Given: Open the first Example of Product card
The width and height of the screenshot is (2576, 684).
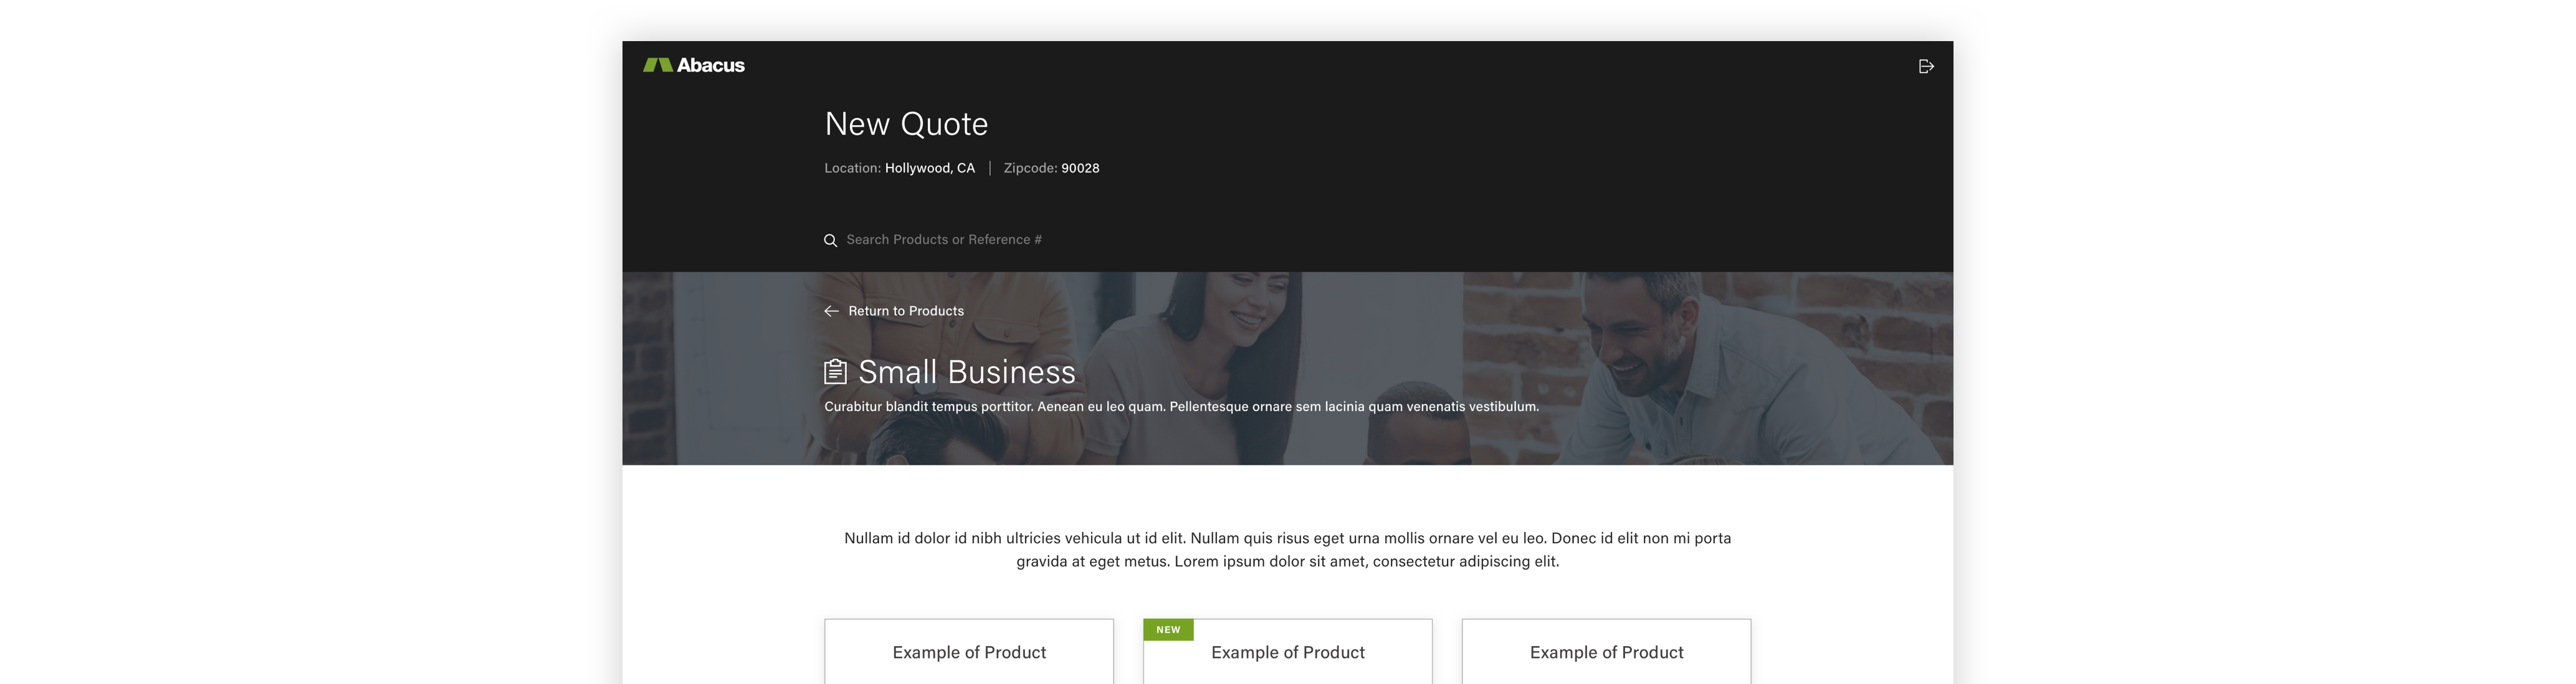Looking at the screenshot, I should tap(968, 652).
